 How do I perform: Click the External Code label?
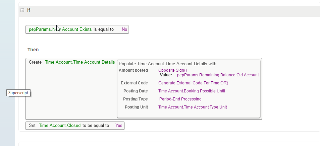click(x=134, y=83)
